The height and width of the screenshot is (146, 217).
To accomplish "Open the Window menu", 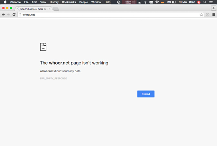I will pyautogui.click(x=96, y=2).
